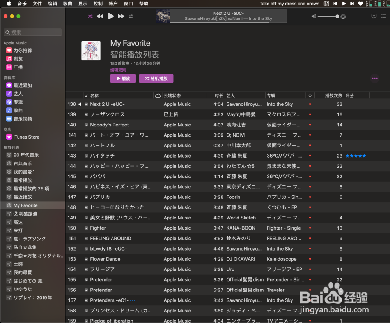Uncheck FEELING AROUND checkbox
This screenshot has height=323, width=390.
(x=86, y=239)
